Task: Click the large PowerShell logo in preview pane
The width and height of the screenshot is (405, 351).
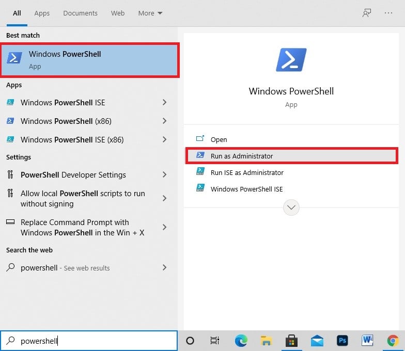Action: point(291,60)
